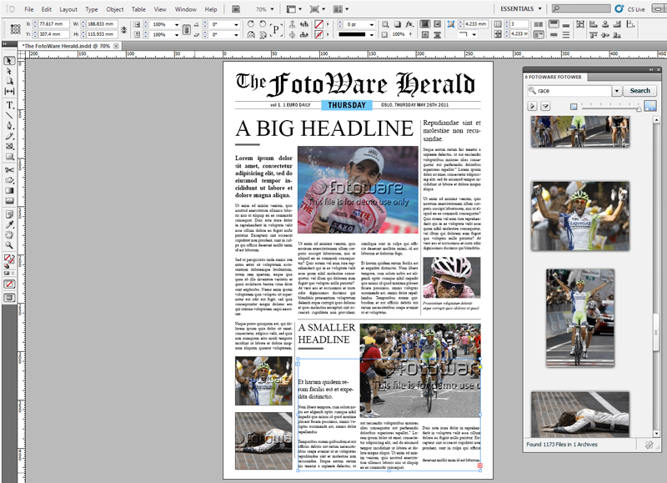The height and width of the screenshot is (483, 667).
Task: Open the File menu
Action: pos(29,9)
